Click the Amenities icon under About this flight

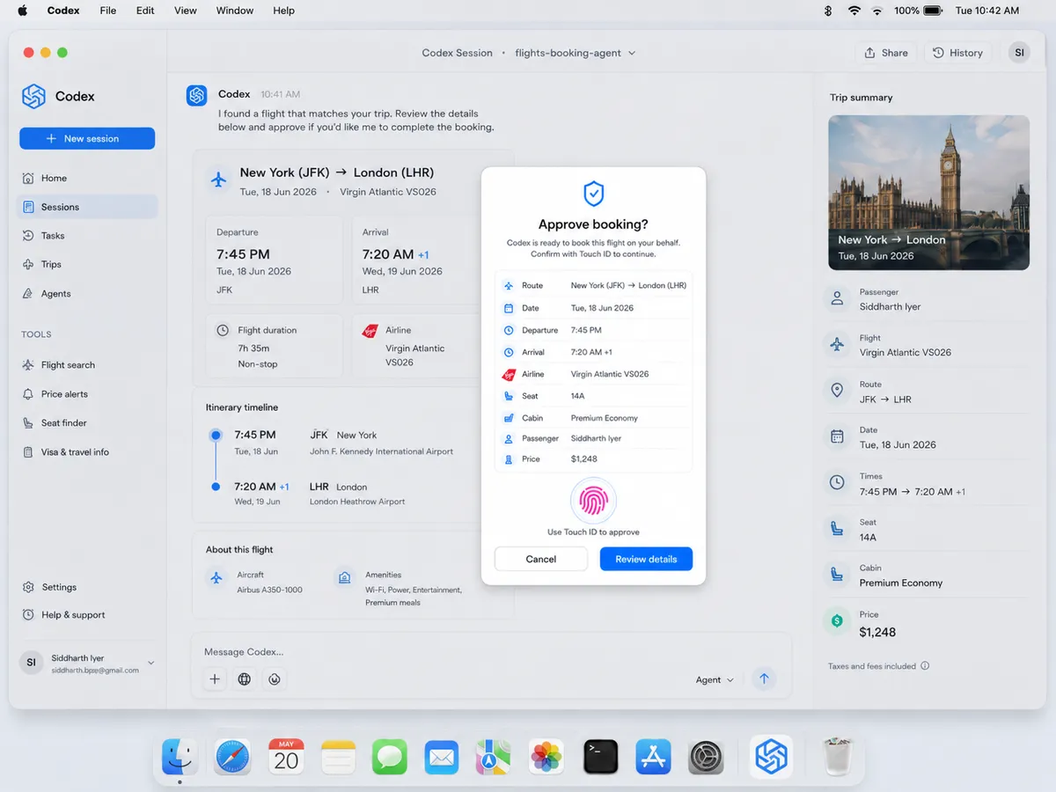(344, 578)
